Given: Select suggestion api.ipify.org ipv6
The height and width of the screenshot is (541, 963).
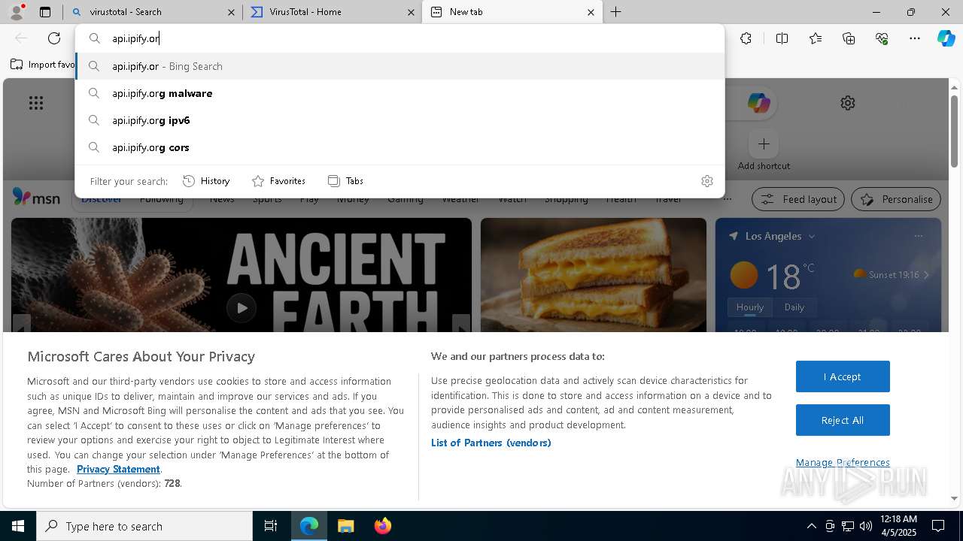Looking at the screenshot, I should 399,120.
